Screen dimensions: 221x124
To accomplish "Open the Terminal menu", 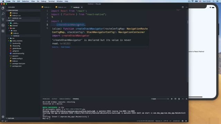I will click(x=51, y=1).
